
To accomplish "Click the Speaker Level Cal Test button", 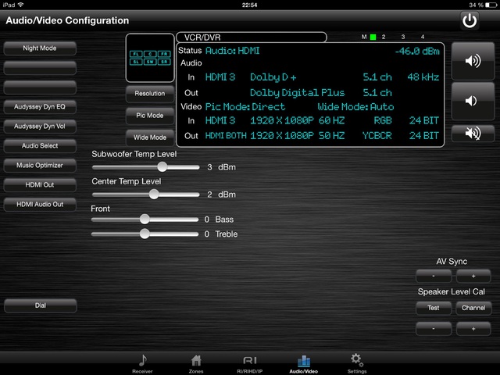I will (x=433, y=308).
